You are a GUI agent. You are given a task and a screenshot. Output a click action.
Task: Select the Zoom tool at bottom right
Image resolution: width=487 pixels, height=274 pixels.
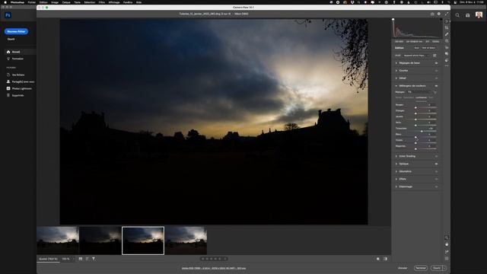447,237
